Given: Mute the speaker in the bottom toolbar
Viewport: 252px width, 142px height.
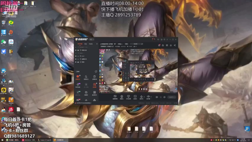Looking at the screenshot, I should 148,97.
